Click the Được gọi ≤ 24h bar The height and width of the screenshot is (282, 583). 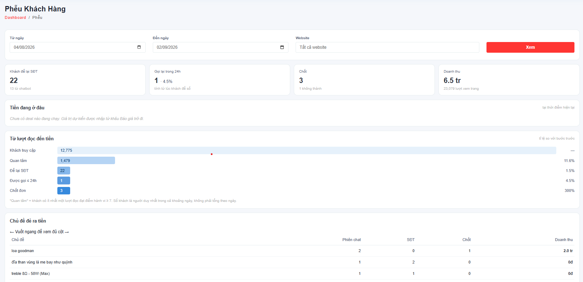tap(64, 181)
